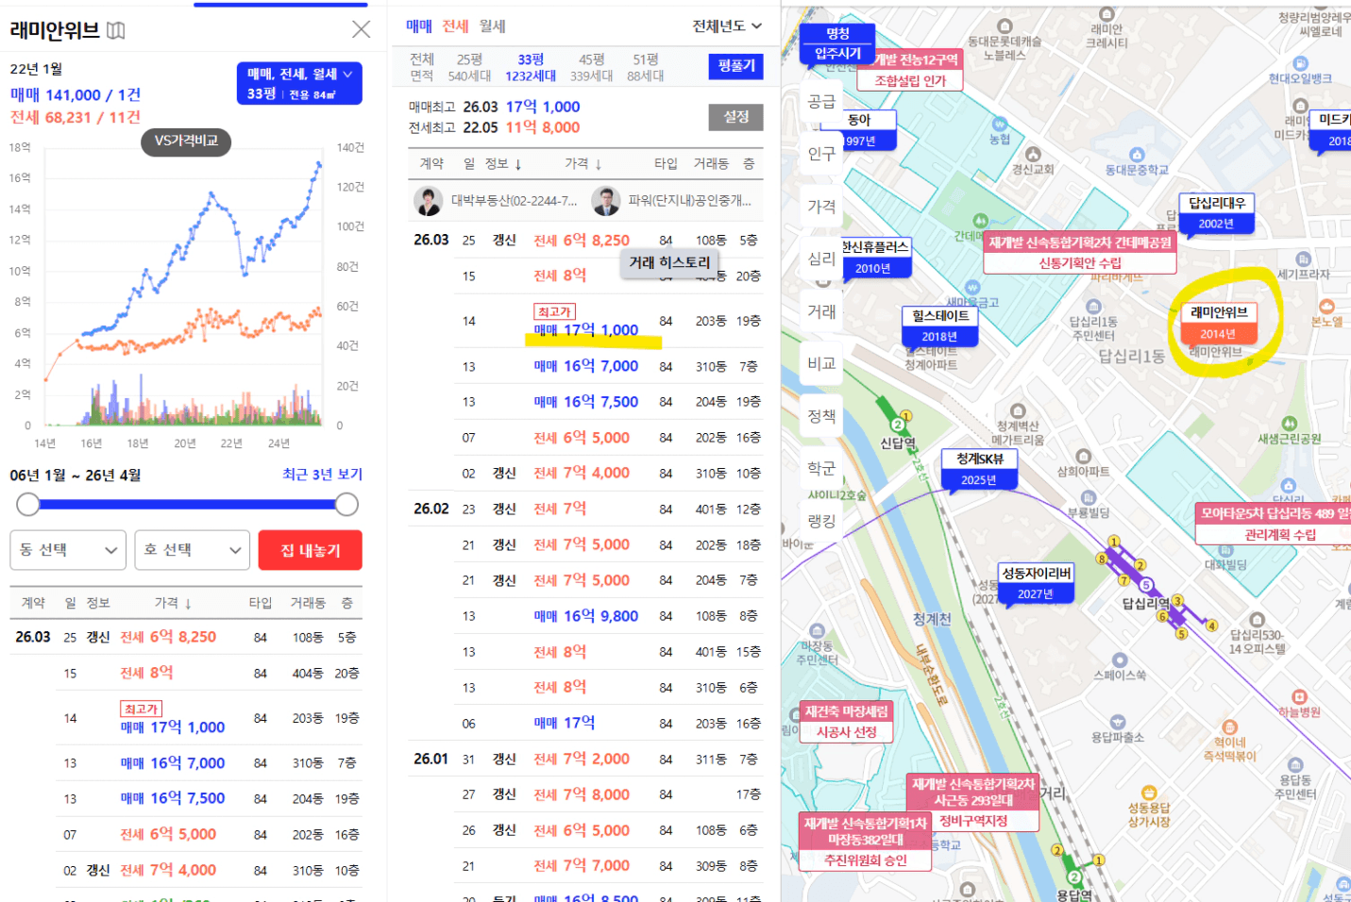
Task: Close the 래미안위브 detail panel
Action: [361, 29]
